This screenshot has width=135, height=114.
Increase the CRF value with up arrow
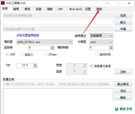click(x=35, y=64)
